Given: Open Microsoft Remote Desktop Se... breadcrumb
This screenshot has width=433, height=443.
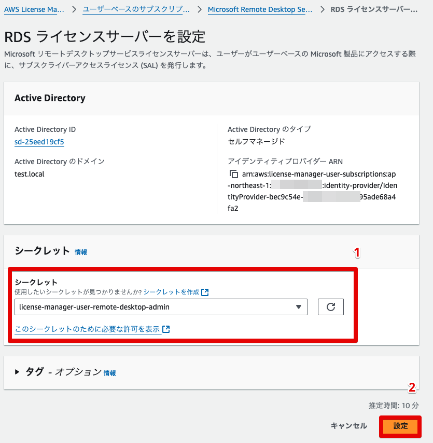Looking at the screenshot, I should click(260, 9).
